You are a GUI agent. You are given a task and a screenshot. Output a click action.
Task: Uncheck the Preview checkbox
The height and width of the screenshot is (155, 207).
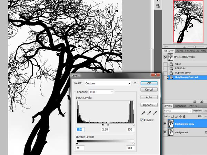click(x=142, y=120)
